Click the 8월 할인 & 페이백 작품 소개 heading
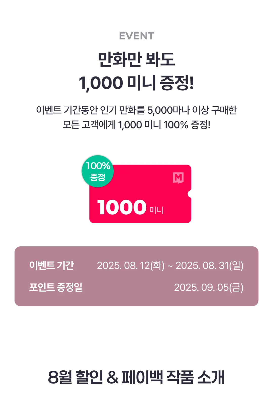The image size is (273, 398). [x=136, y=377]
